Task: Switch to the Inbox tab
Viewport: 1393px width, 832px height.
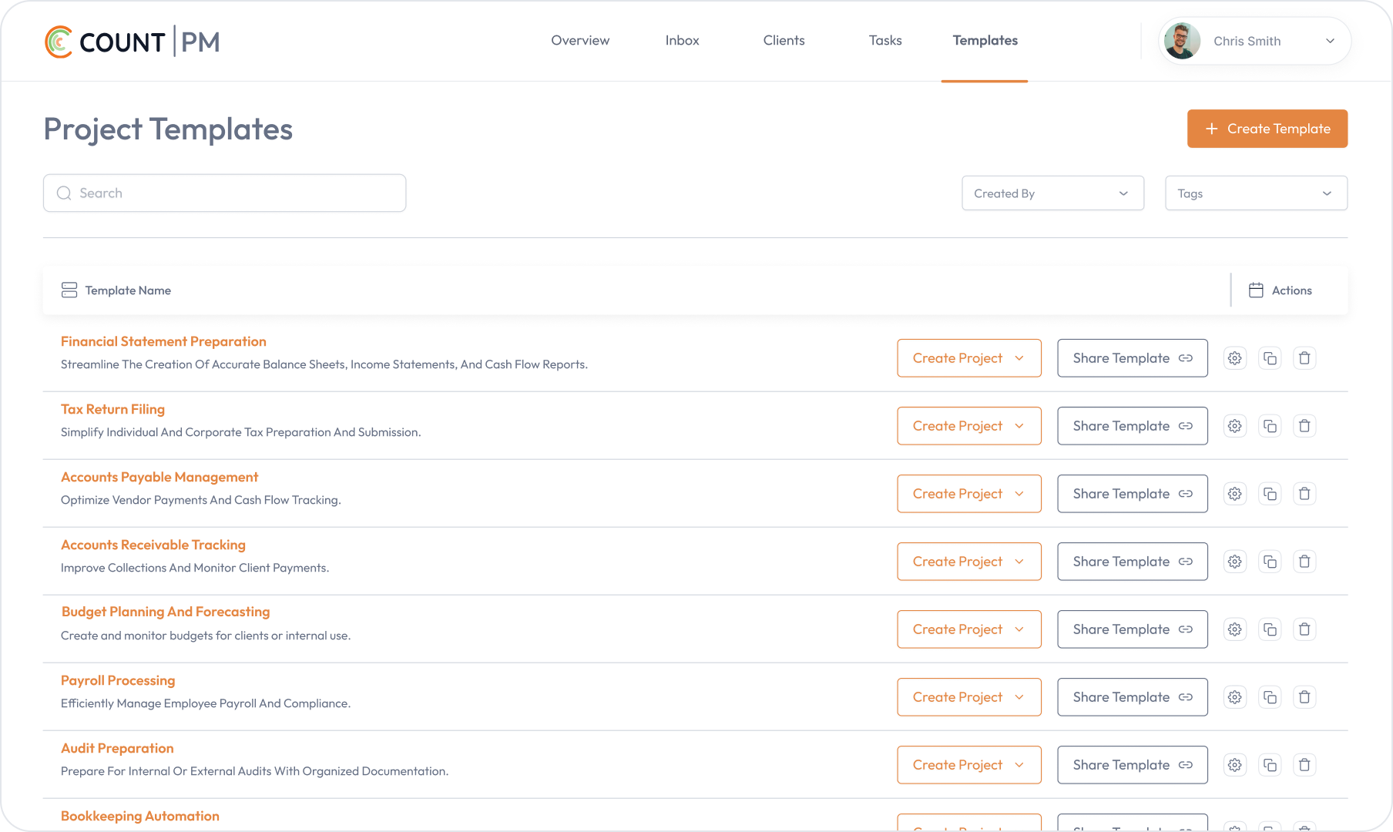Action: coord(681,40)
